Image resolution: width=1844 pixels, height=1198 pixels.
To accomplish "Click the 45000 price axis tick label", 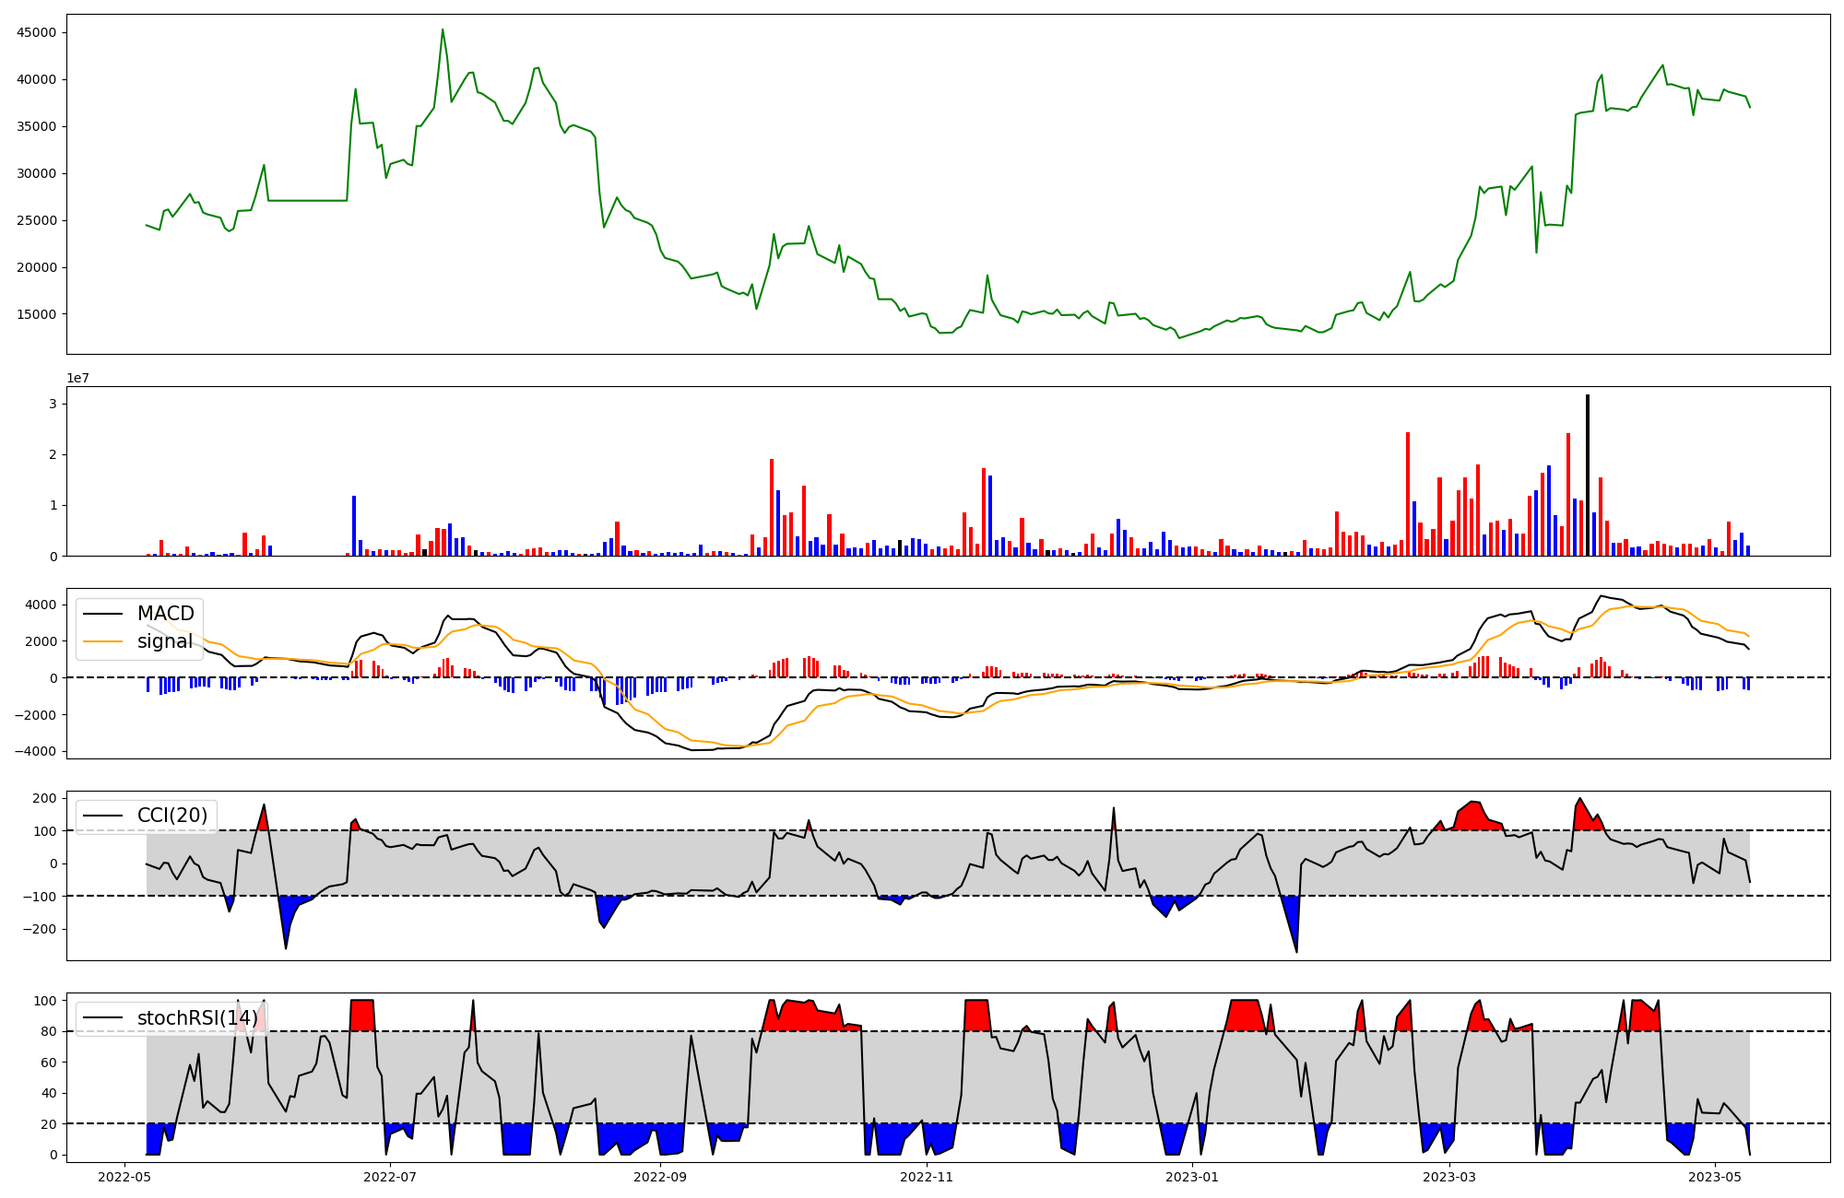I will pos(37,33).
